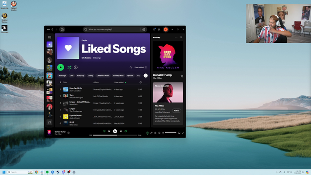This screenshot has height=175, width=311.
Task: Open the Browse icon in search bar
Action: tap(144, 29)
